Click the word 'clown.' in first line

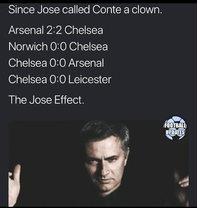point(147,10)
